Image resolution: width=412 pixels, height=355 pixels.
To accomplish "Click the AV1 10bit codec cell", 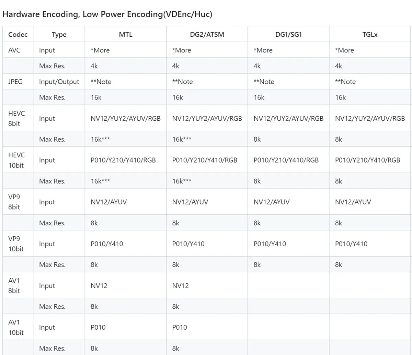I will point(16,328).
